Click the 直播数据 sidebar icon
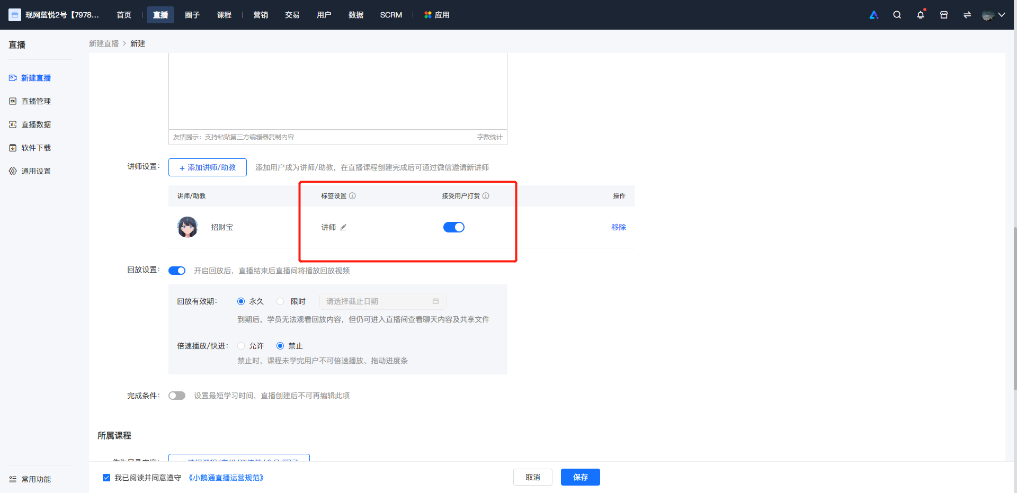Image resolution: width=1017 pixels, height=493 pixels. 13,124
